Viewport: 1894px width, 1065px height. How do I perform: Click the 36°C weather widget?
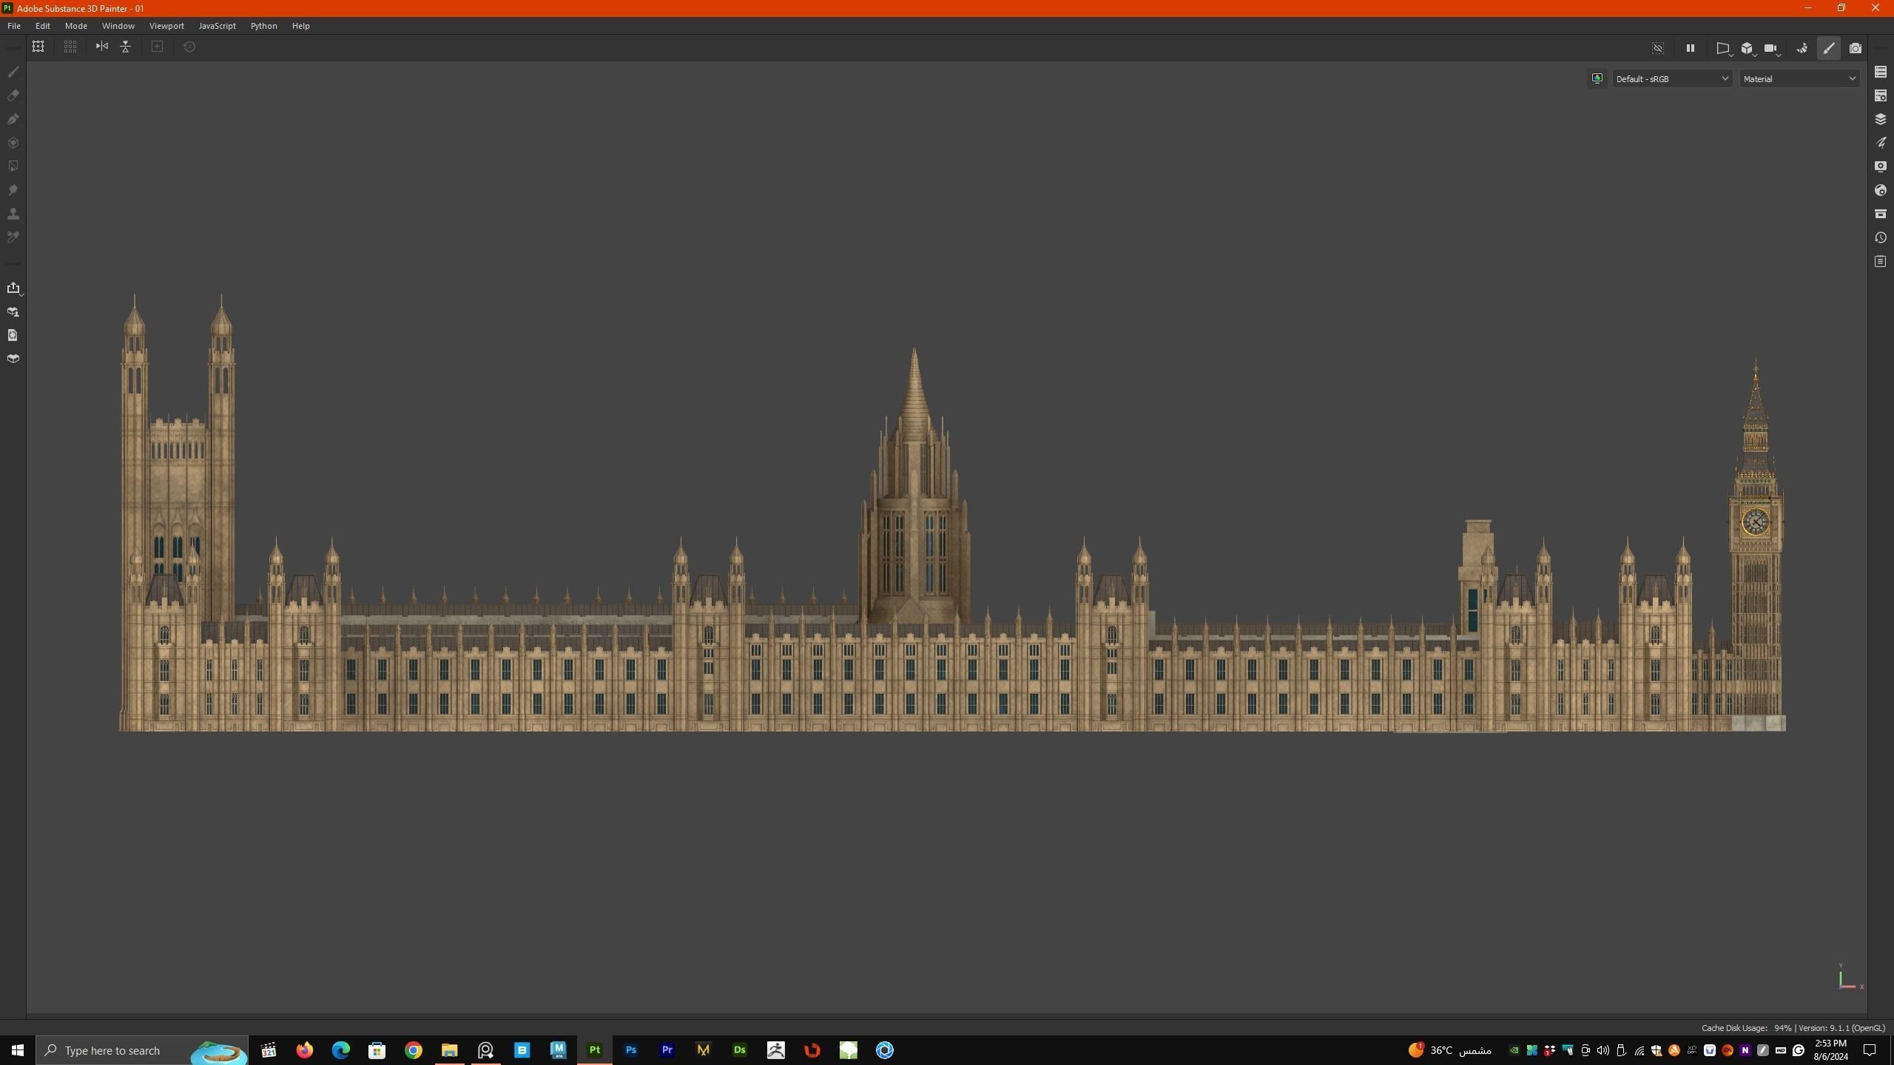point(1449,1050)
